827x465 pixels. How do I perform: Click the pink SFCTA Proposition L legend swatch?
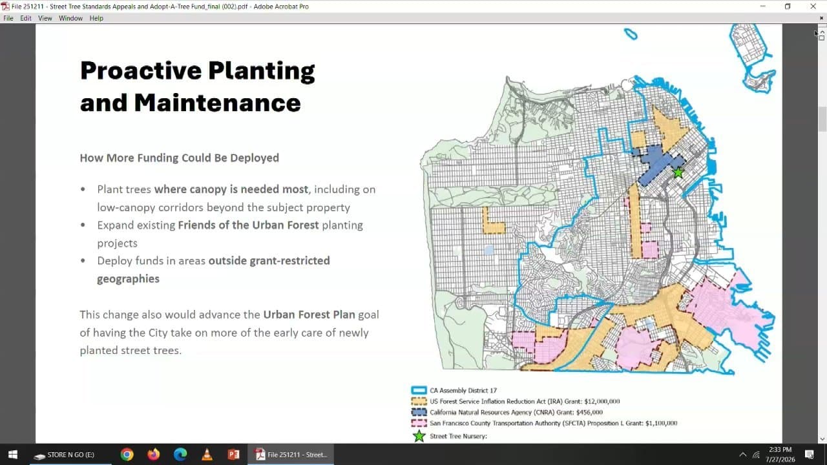(419, 423)
